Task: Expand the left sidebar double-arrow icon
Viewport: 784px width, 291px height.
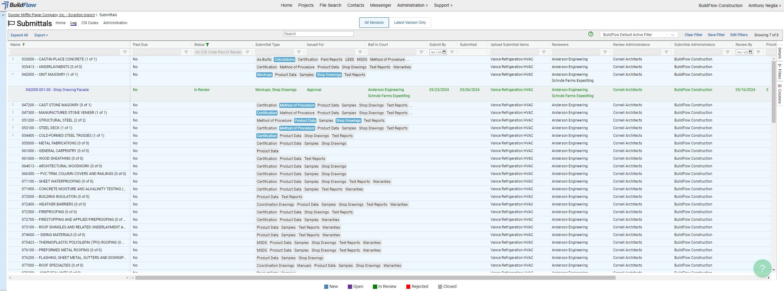Action: tap(3, 15)
